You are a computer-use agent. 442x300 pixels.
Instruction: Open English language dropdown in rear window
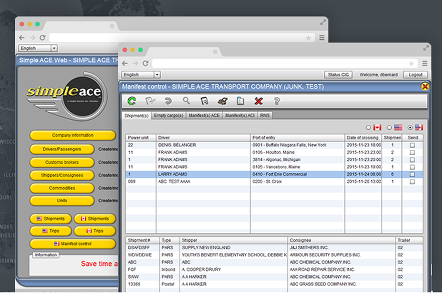pyautogui.click(x=38, y=48)
